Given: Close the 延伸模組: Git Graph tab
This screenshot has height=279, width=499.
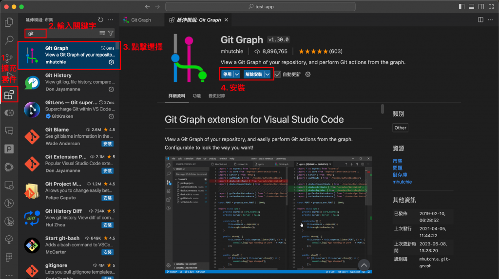Looking at the screenshot, I should click(226, 20).
